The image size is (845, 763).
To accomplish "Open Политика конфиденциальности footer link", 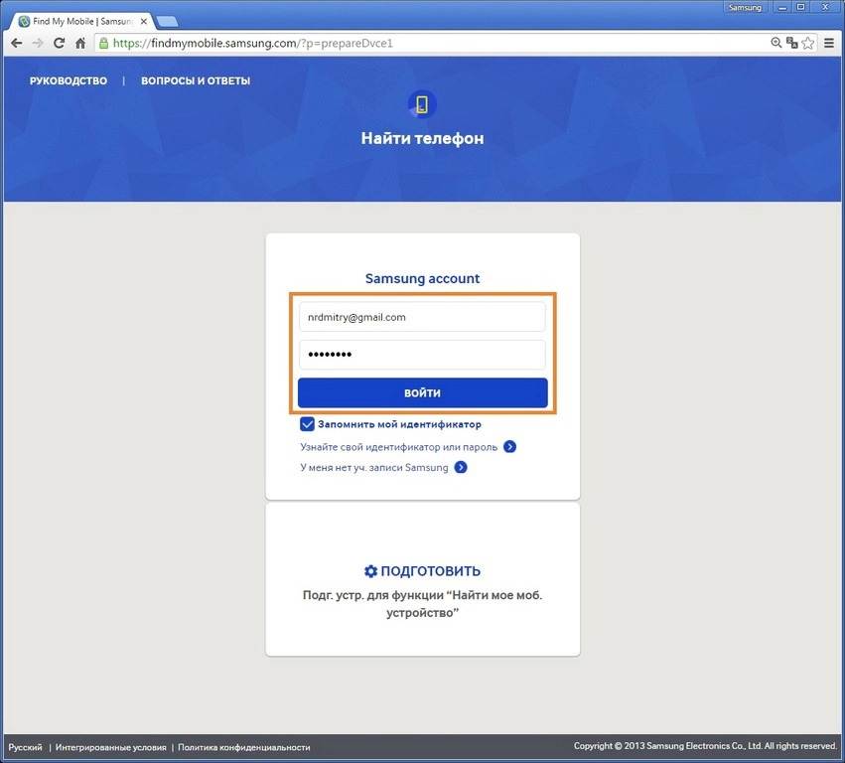I will coord(244,747).
